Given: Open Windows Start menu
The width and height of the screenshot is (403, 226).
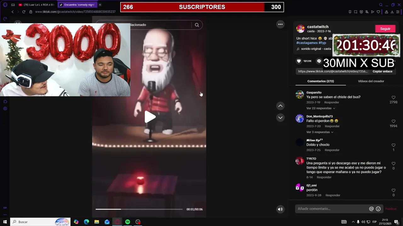Looking at the screenshot, I should pyautogui.click(x=5, y=222).
